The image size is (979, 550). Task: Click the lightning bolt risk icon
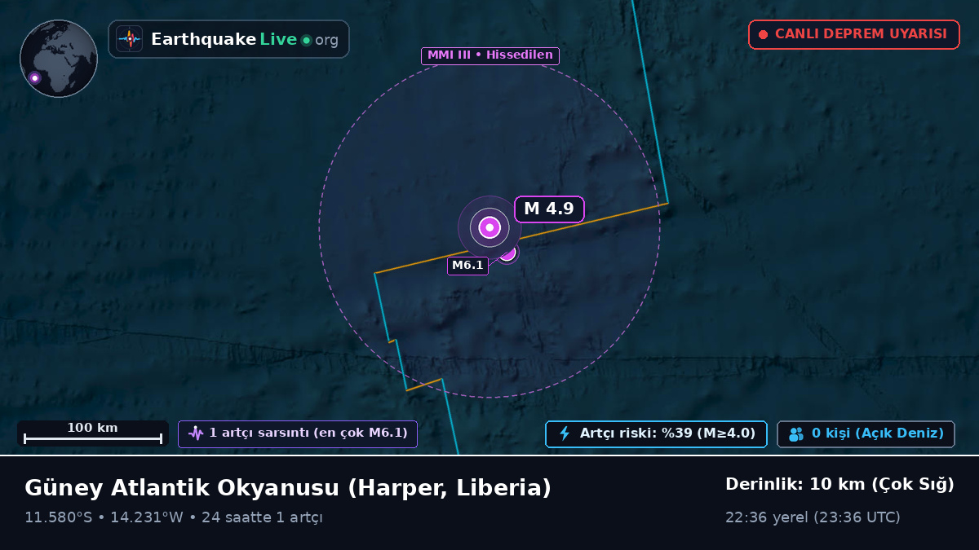(564, 433)
